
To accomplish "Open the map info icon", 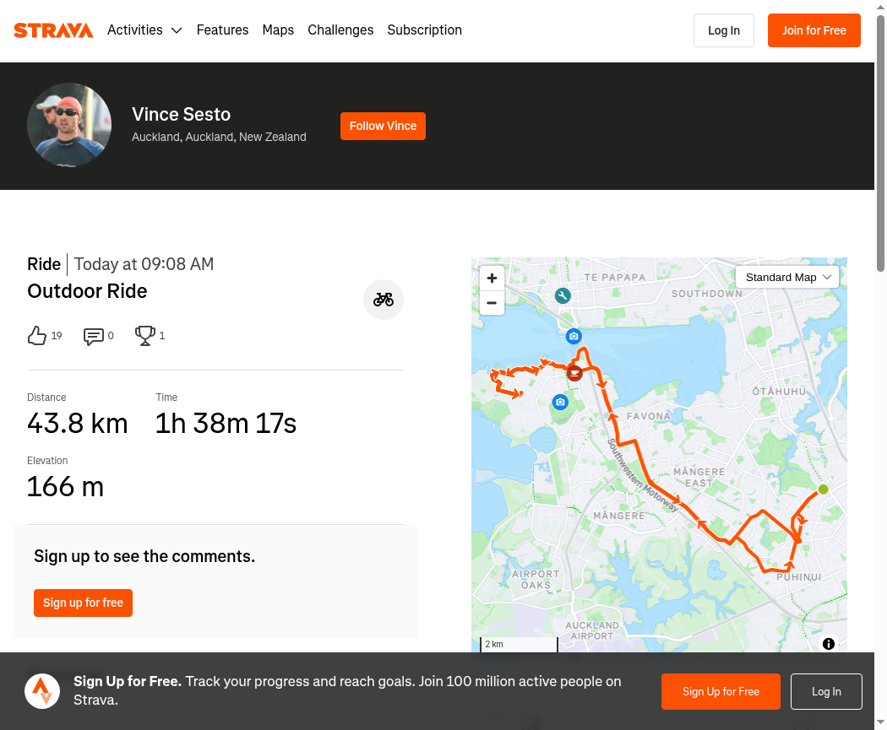I will coord(828,644).
